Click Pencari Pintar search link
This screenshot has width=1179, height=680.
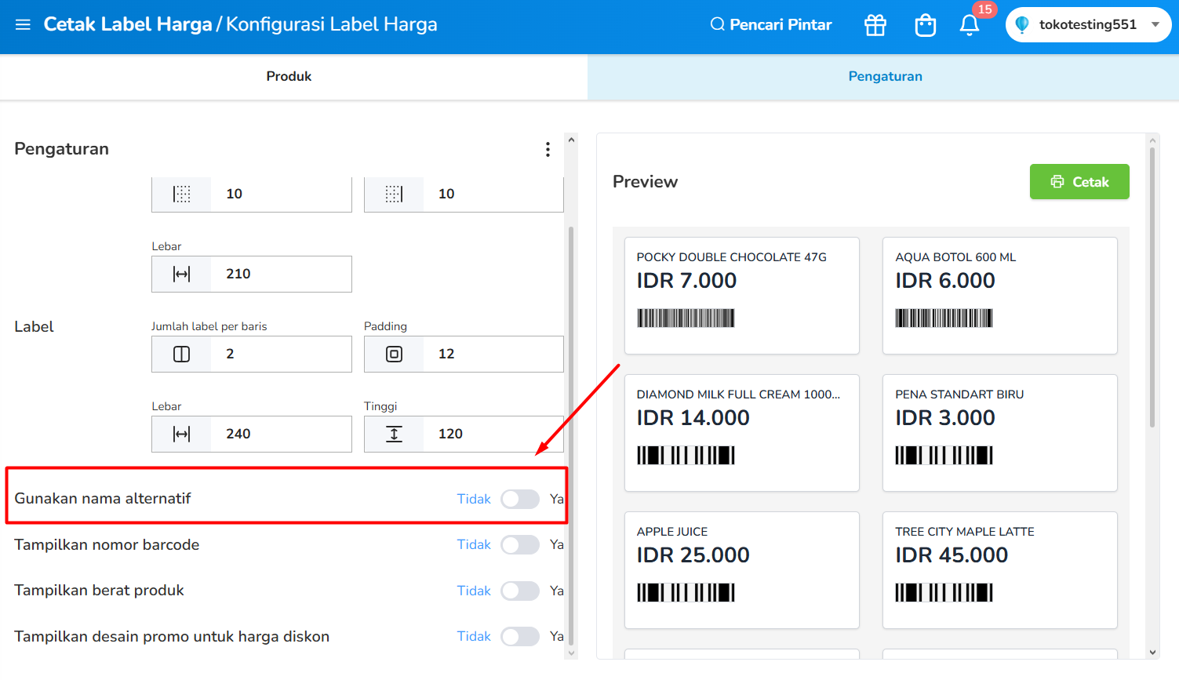(x=770, y=24)
